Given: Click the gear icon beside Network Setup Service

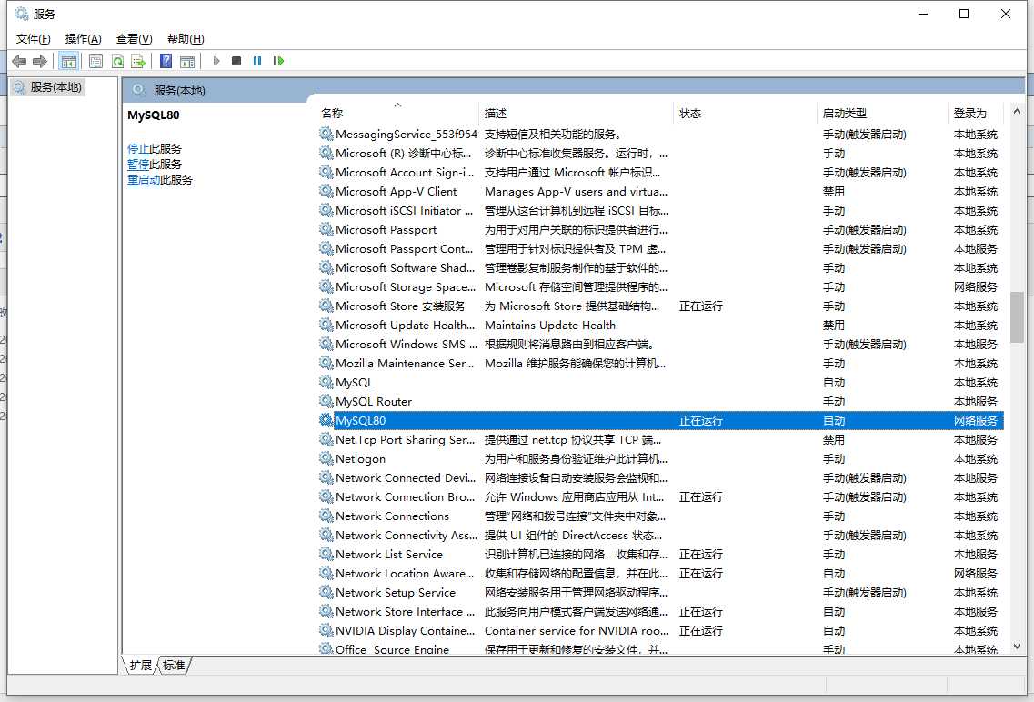Looking at the screenshot, I should [326, 592].
